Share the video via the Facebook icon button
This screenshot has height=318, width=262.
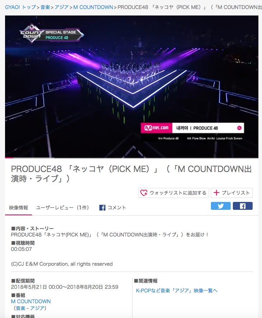[x=243, y=206]
